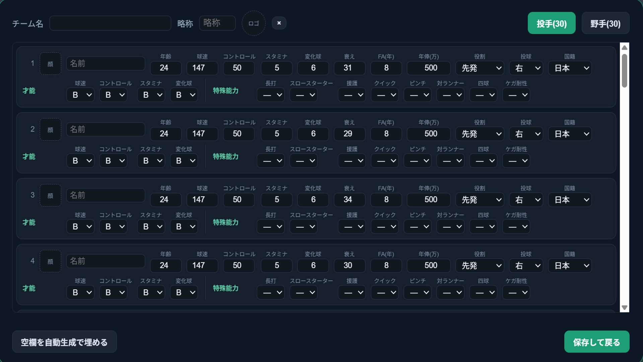This screenshot has height=362, width=643.
Task: Click the face (顔) icon of player 2
Action: [50, 129]
